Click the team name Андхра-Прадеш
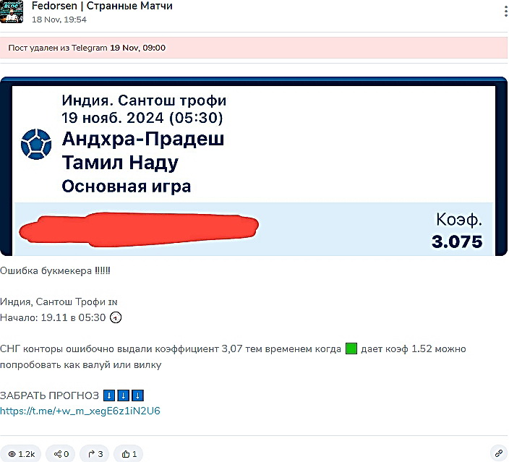The height and width of the screenshot is (462, 509). pos(143,139)
